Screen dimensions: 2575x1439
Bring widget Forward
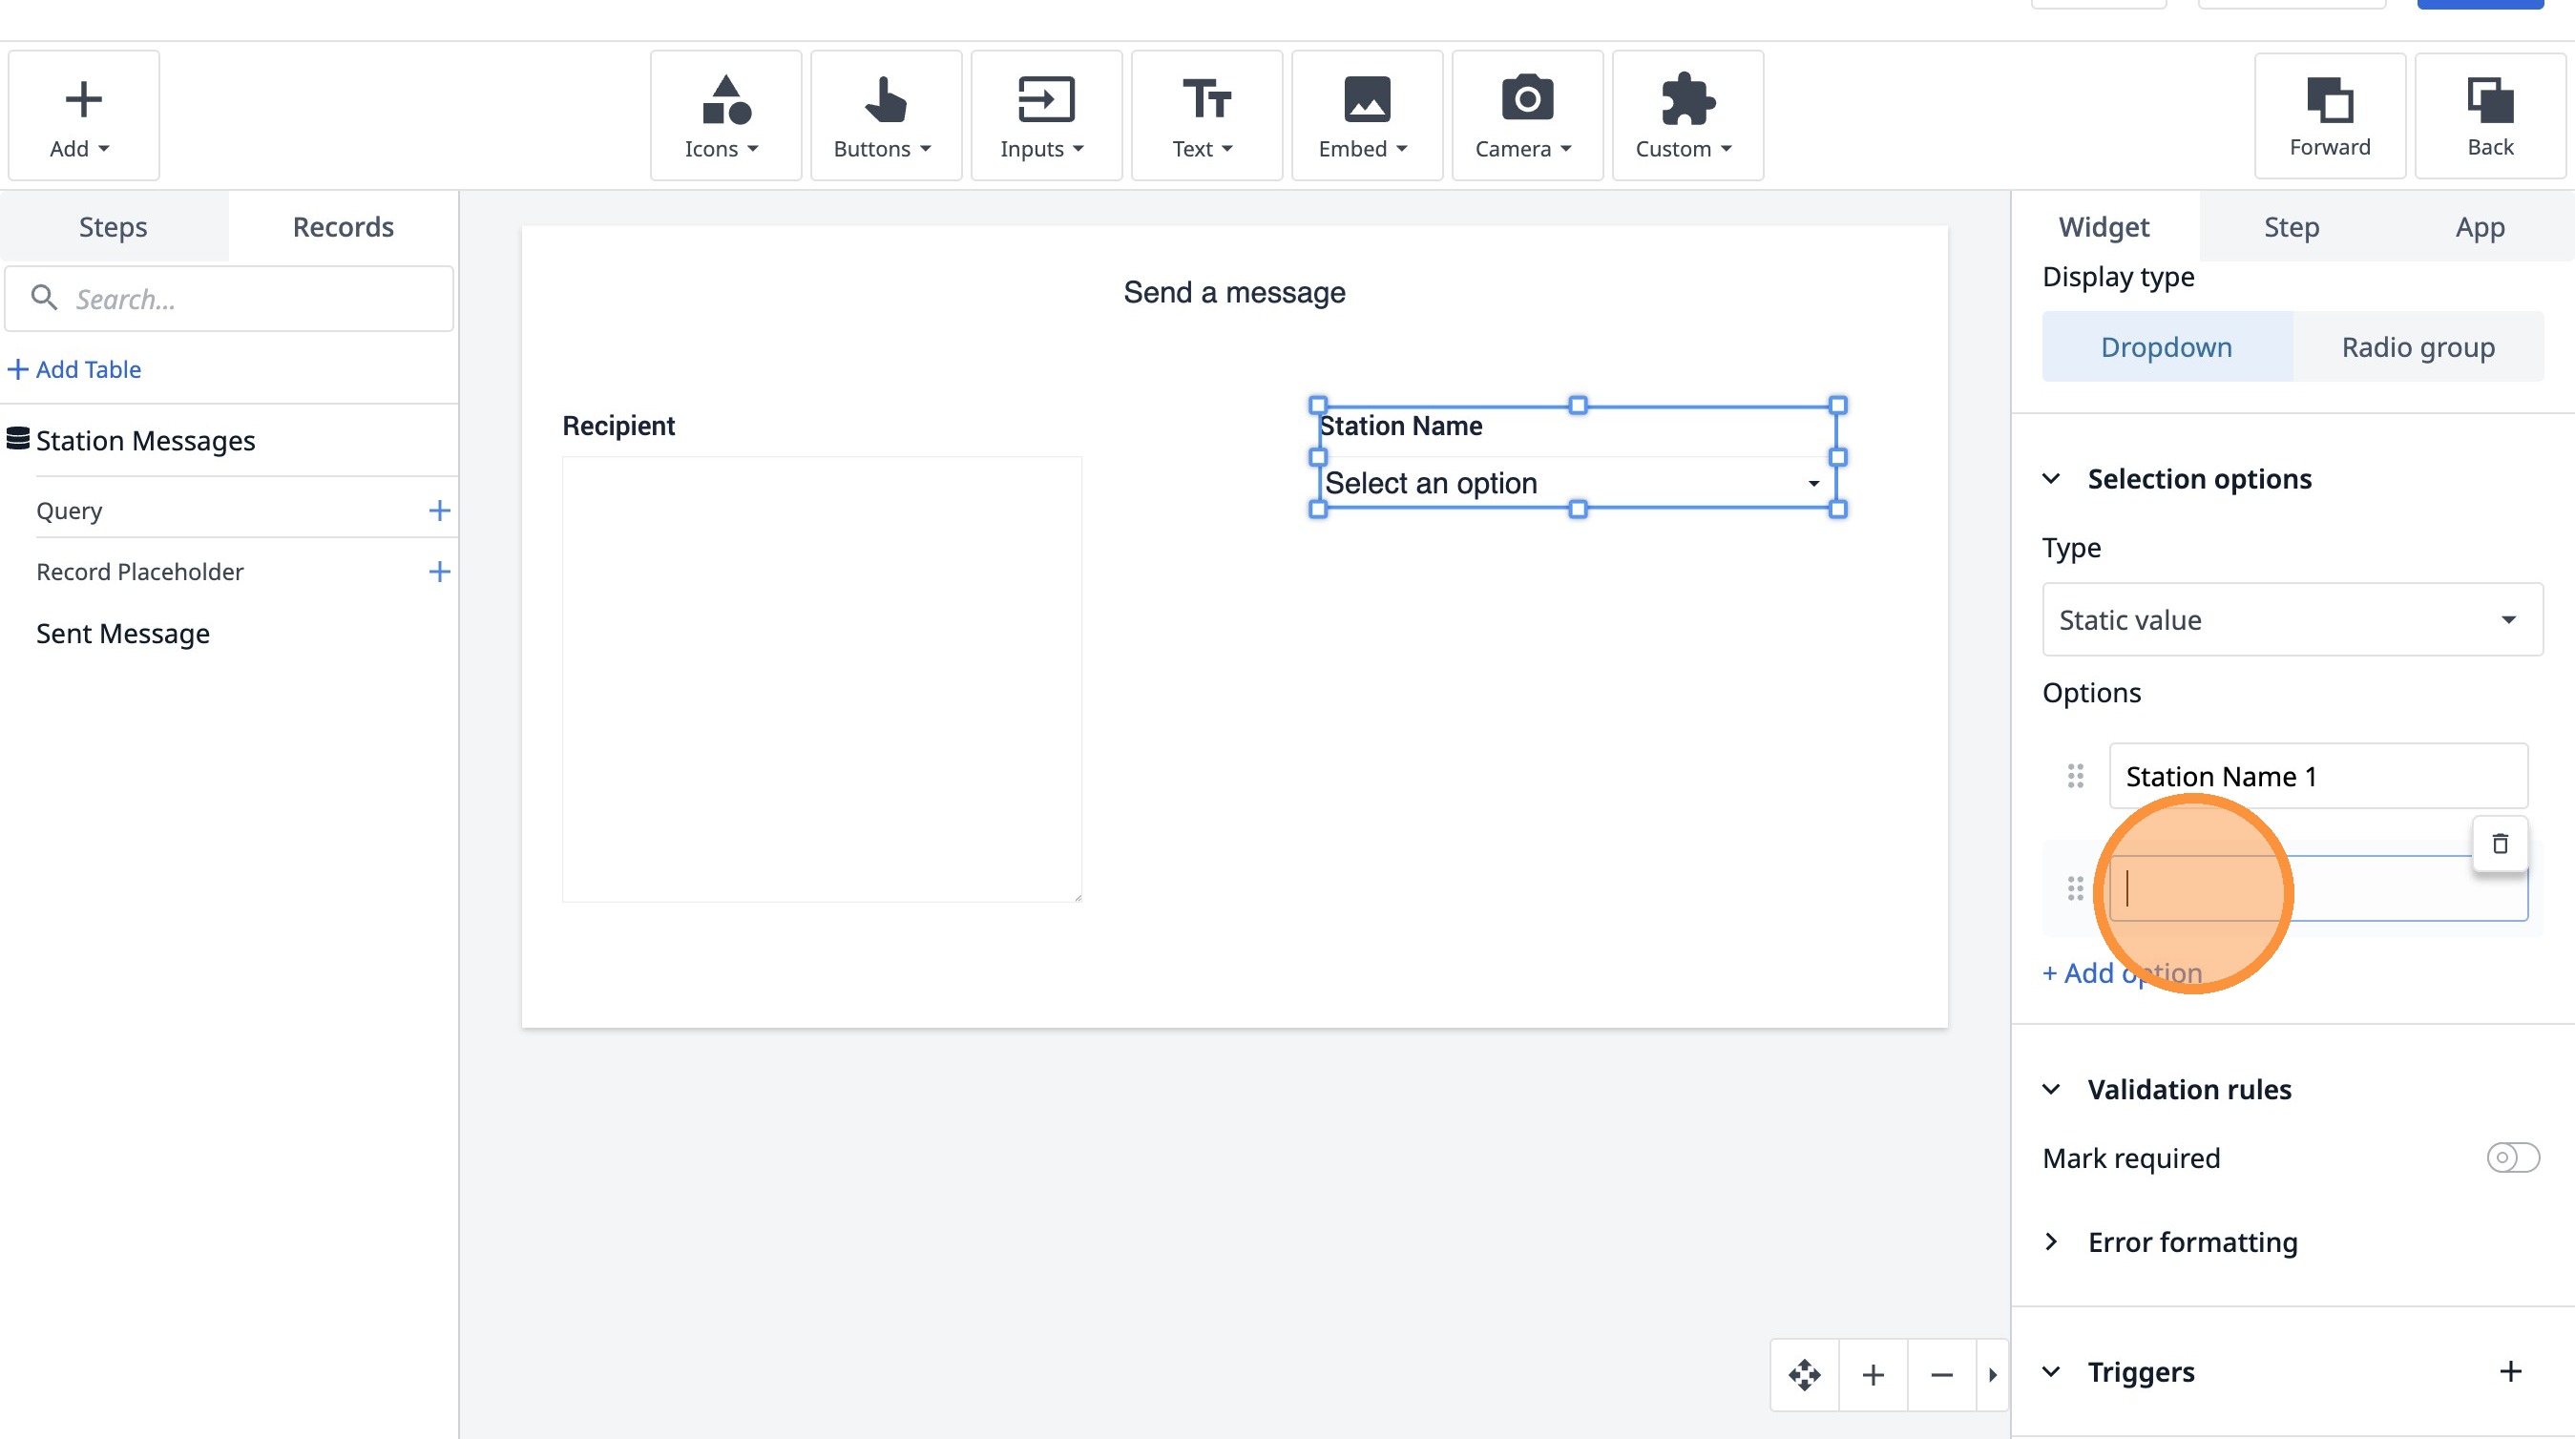click(2329, 115)
